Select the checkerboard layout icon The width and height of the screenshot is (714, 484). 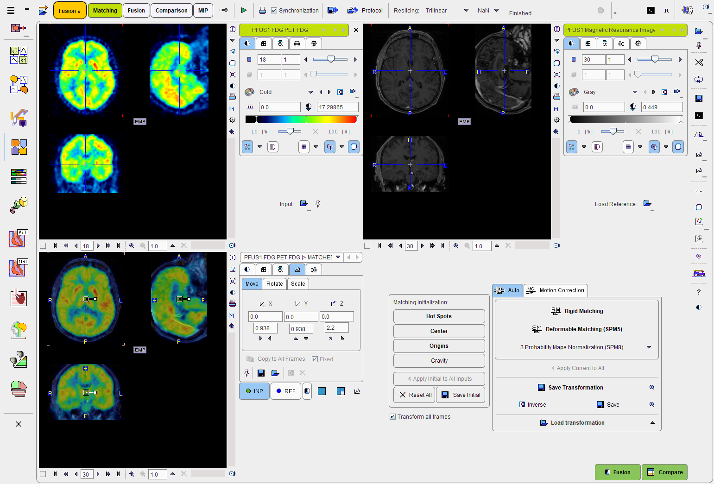(x=341, y=391)
